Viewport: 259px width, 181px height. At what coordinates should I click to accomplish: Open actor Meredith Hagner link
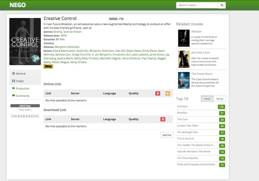(x=111, y=59)
